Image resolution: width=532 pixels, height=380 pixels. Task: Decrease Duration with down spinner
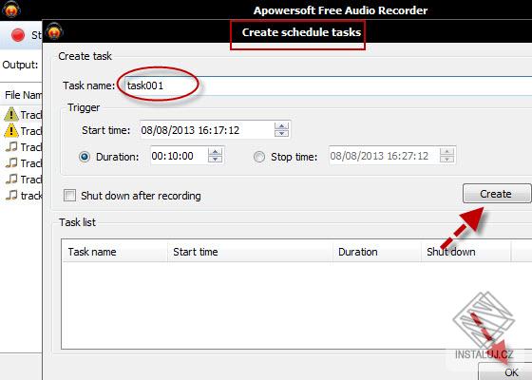tap(215, 160)
